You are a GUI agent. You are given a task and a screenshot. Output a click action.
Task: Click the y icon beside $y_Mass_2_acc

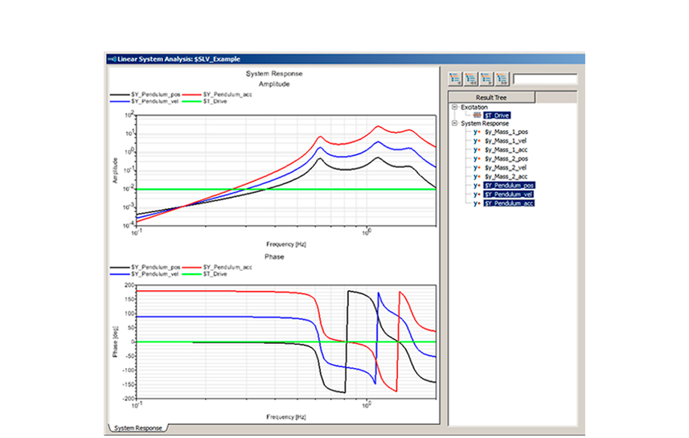477,177
